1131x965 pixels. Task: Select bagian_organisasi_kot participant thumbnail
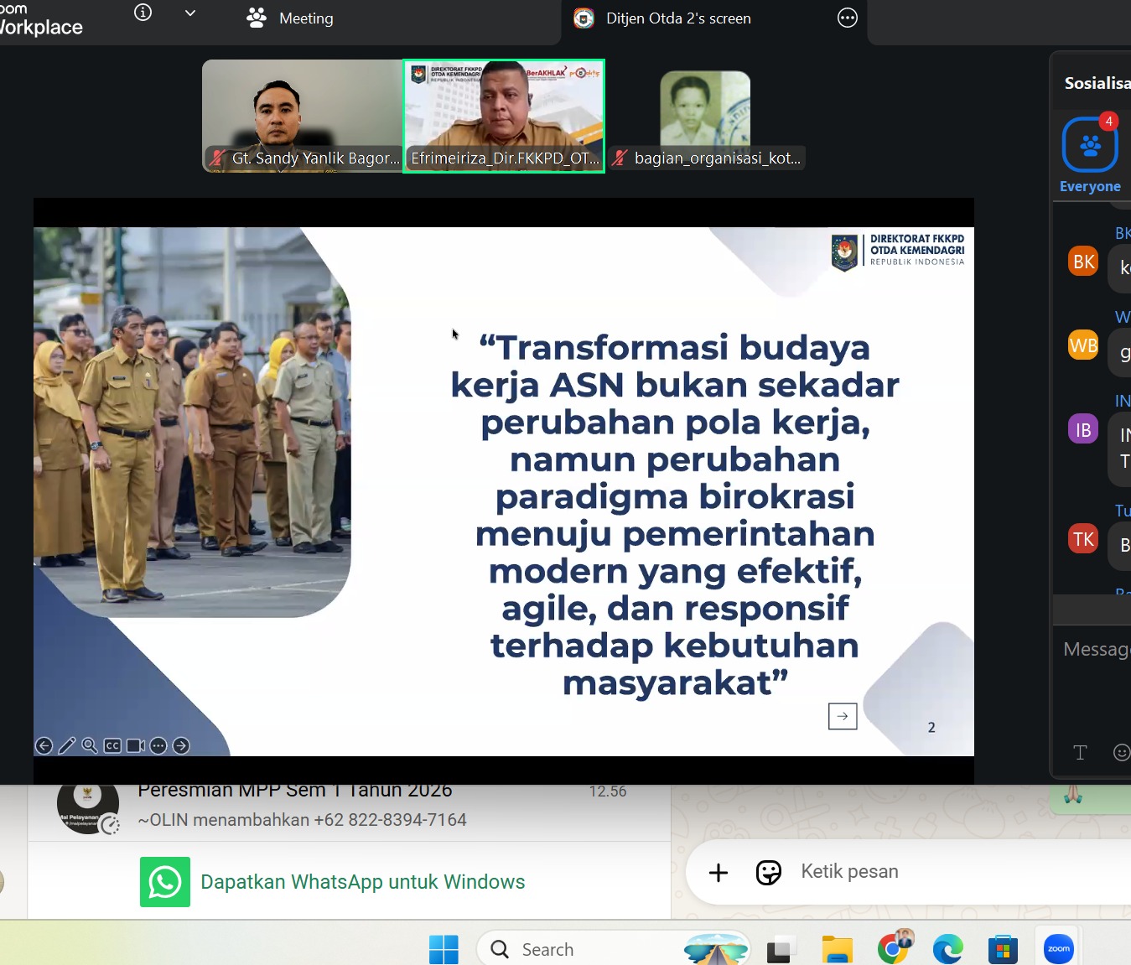tap(705, 116)
